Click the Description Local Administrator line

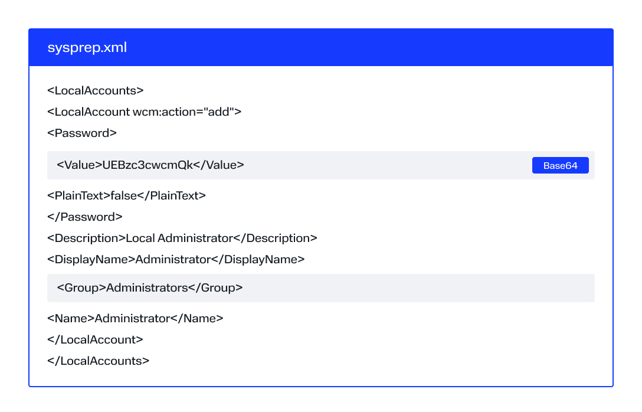[182, 238]
